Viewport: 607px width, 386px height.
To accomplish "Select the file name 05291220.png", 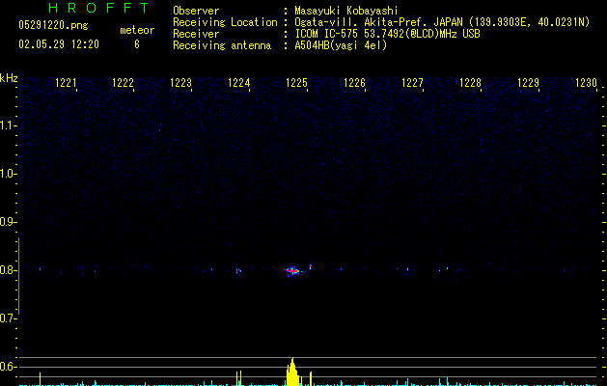I will point(53,26).
